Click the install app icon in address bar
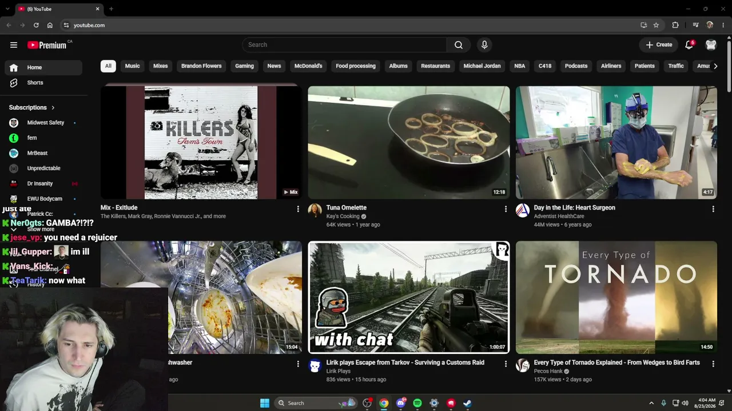 643,25
